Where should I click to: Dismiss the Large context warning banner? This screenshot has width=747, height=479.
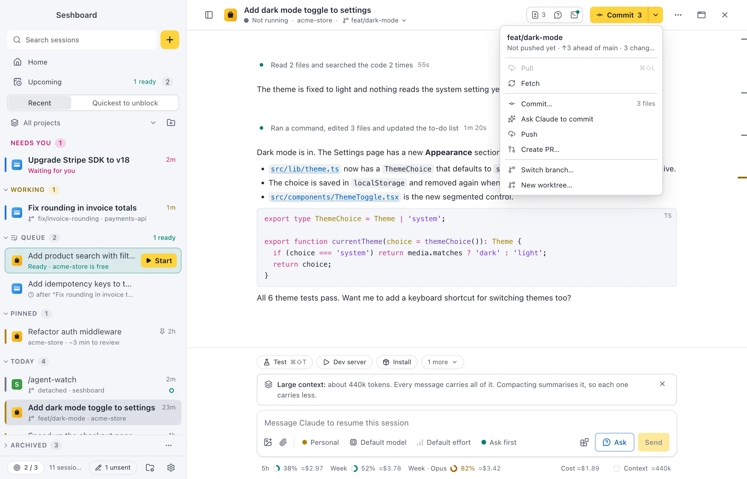click(x=662, y=384)
